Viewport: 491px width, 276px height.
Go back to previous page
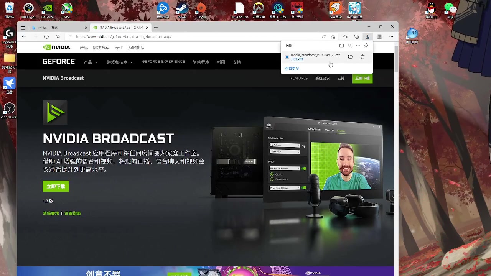(23, 36)
